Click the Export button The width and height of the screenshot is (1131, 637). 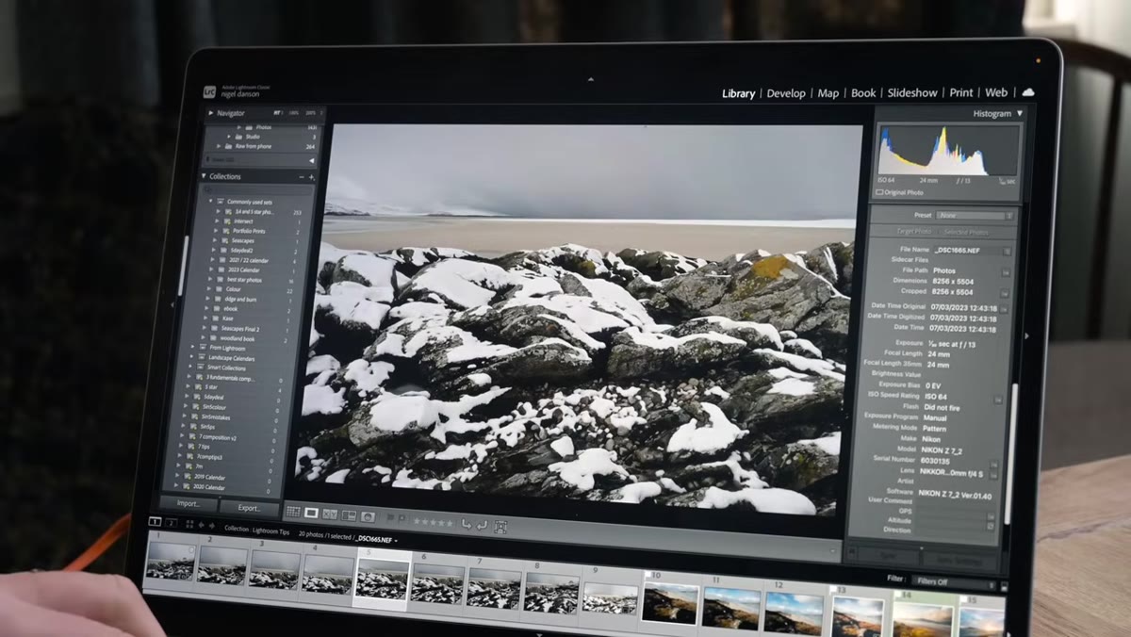(x=249, y=508)
